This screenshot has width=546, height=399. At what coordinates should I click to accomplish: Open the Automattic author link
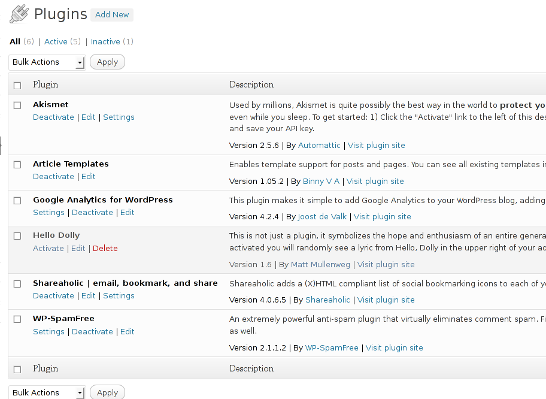coord(319,146)
